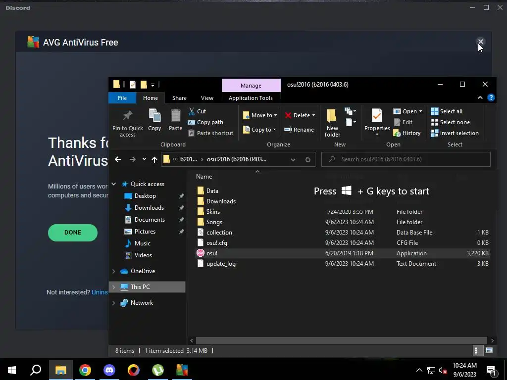Image resolution: width=507 pixels, height=380 pixels.
Task: Open Explorer help question mark icon
Action: [491, 97]
